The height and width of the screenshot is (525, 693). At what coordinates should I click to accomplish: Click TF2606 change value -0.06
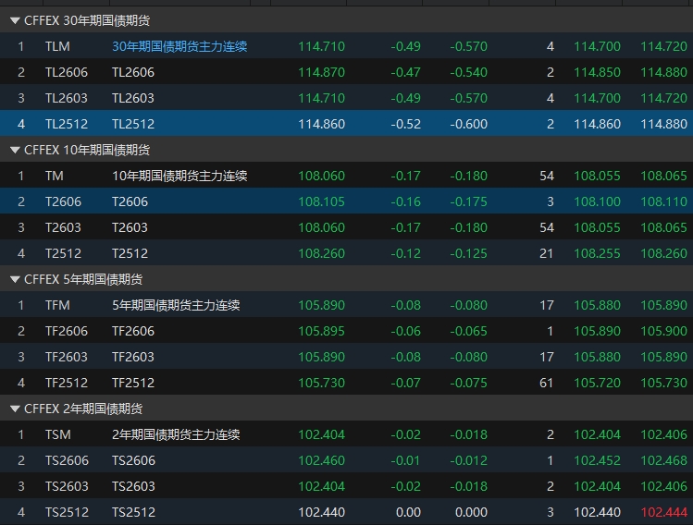[x=406, y=331]
